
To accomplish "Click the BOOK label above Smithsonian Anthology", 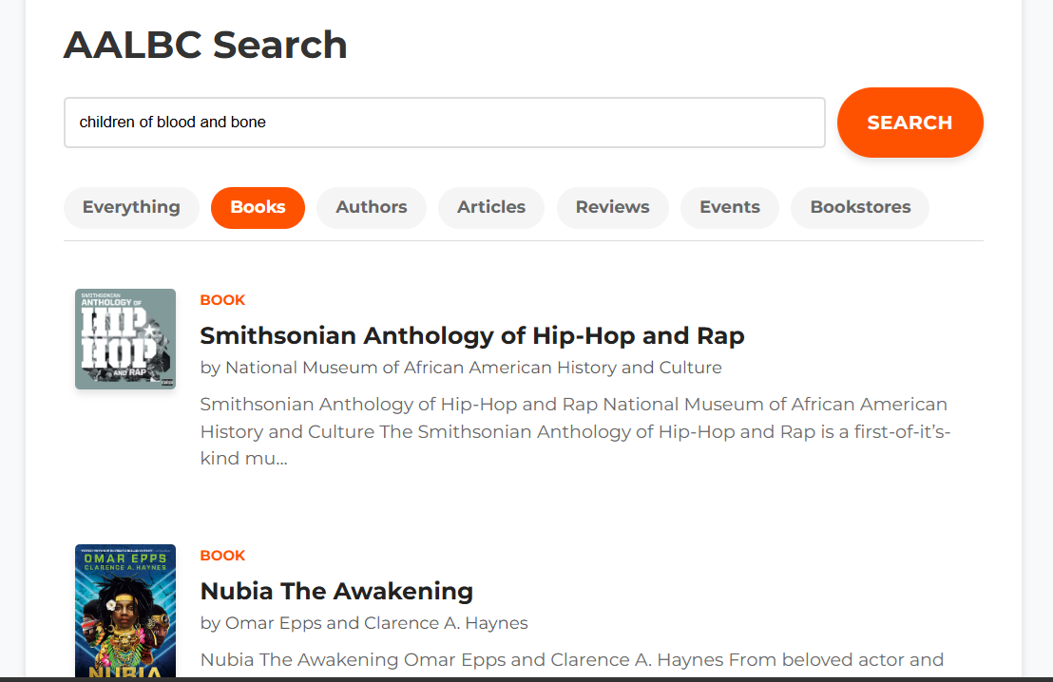I will 223,300.
